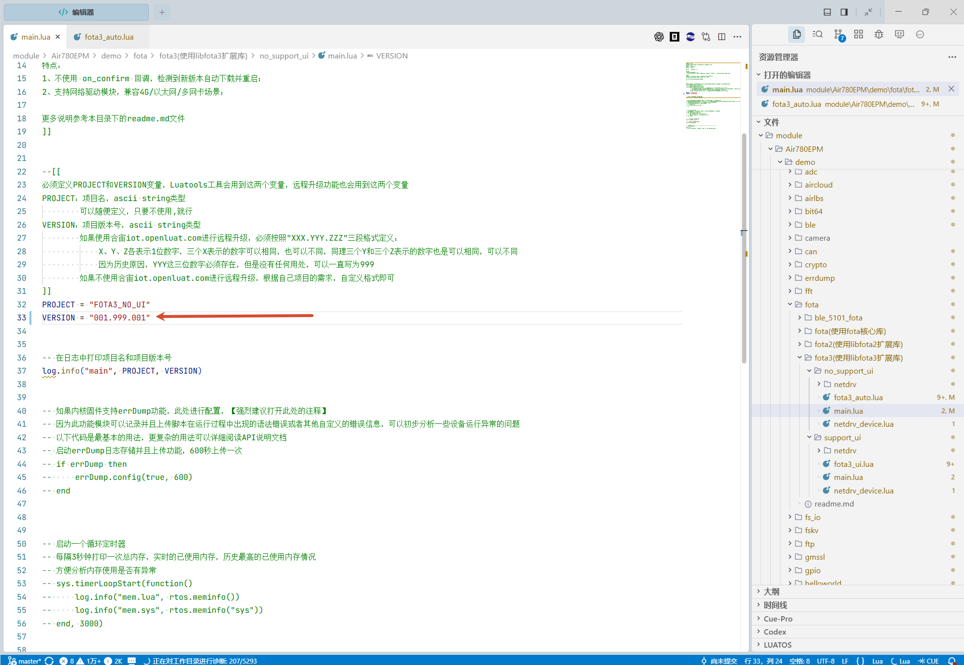
Task: Click the sync changes icon in status bar
Action: (49, 661)
